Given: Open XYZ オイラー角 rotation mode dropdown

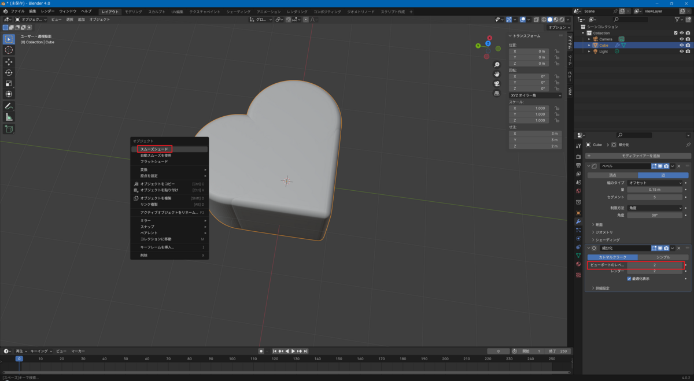Looking at the screenshot, I should [x=535, y=95].
